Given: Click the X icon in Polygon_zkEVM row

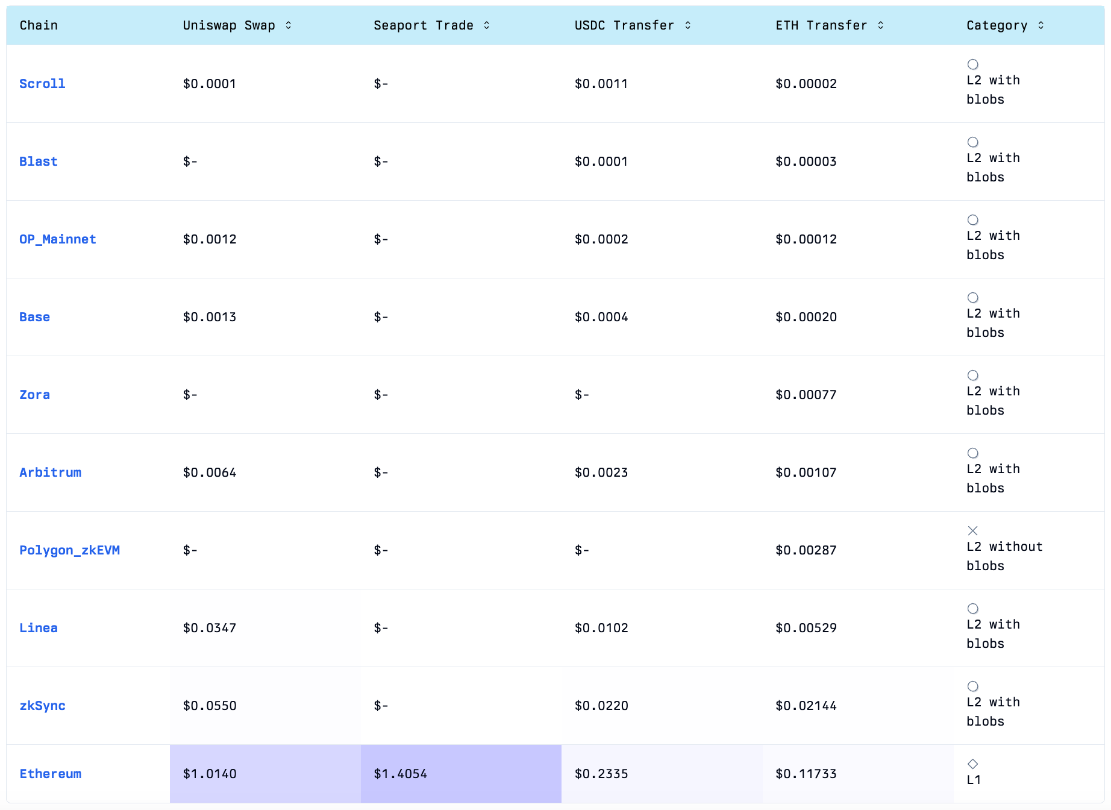Looking at the screenshot, I should 973,531.
